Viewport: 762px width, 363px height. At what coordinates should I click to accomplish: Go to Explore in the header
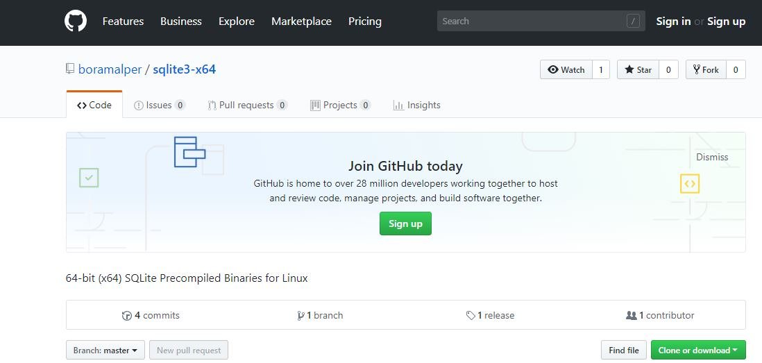236,22
